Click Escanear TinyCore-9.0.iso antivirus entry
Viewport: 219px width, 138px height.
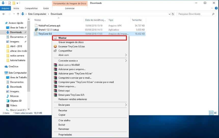click(71, 47)
